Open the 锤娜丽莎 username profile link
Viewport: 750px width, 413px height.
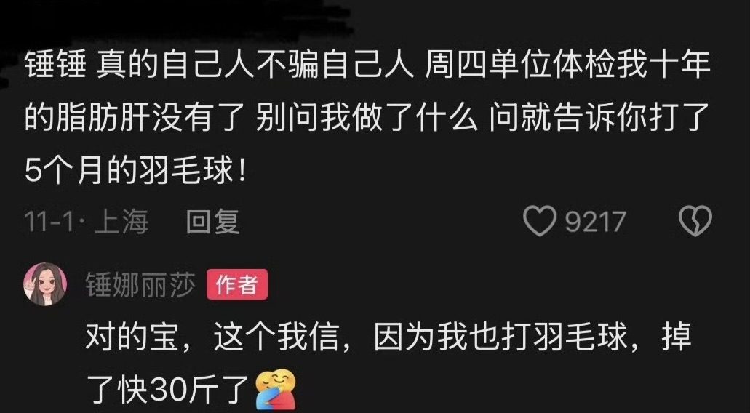click(x=140, y=285)
